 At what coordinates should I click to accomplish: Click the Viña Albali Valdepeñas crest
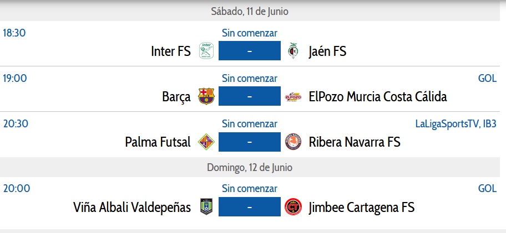[206, 208]
